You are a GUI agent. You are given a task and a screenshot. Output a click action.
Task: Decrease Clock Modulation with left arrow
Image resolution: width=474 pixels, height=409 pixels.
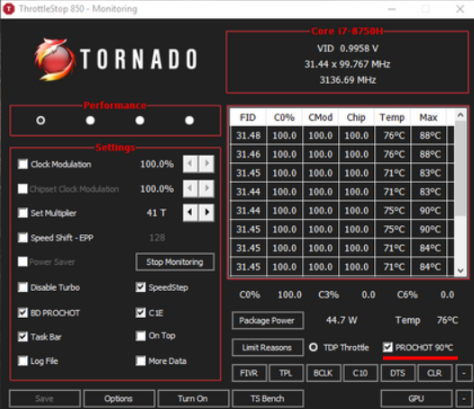tap(190, 164)
